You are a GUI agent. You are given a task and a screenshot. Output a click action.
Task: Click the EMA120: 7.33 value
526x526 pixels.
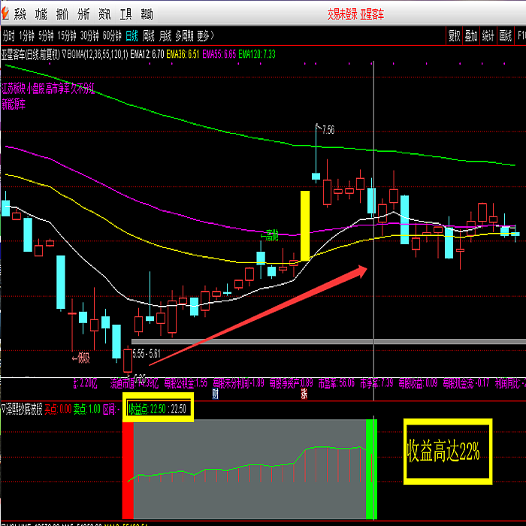pos(257,54)
